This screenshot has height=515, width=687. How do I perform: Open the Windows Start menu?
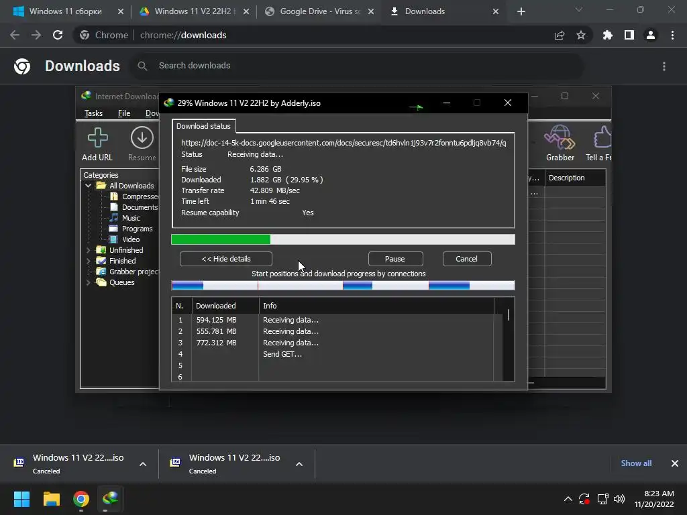click(x=21, y=499)
